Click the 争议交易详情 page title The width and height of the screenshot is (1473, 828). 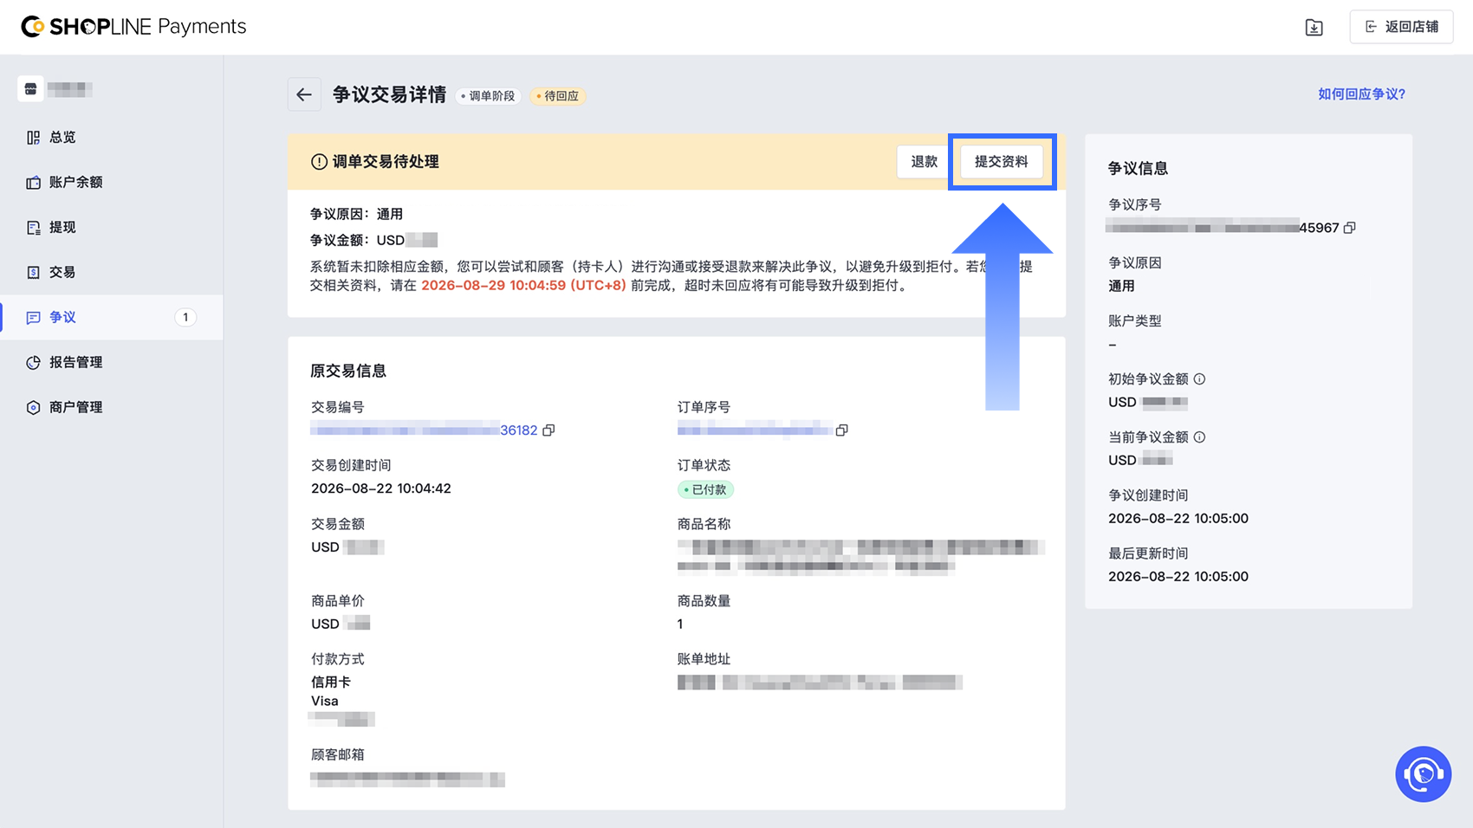389,95
